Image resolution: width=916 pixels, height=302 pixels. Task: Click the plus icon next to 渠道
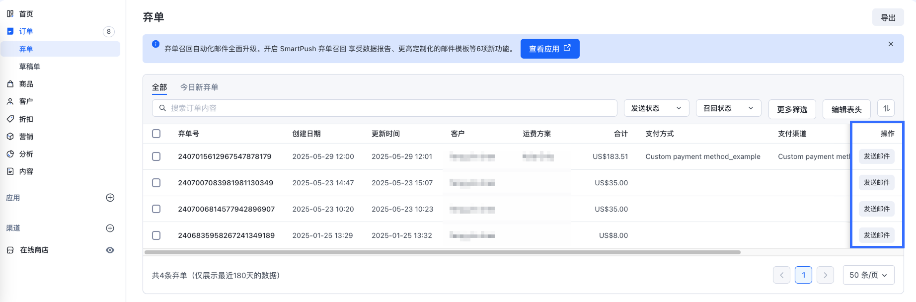110,228
